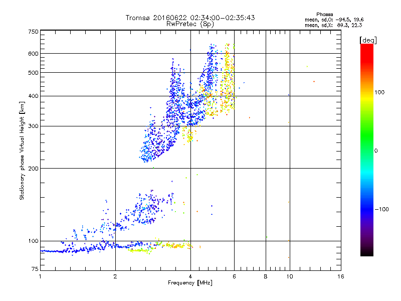Click the x-axis tick label "6"
Screen dimensions: 401x301
[234, 276]
